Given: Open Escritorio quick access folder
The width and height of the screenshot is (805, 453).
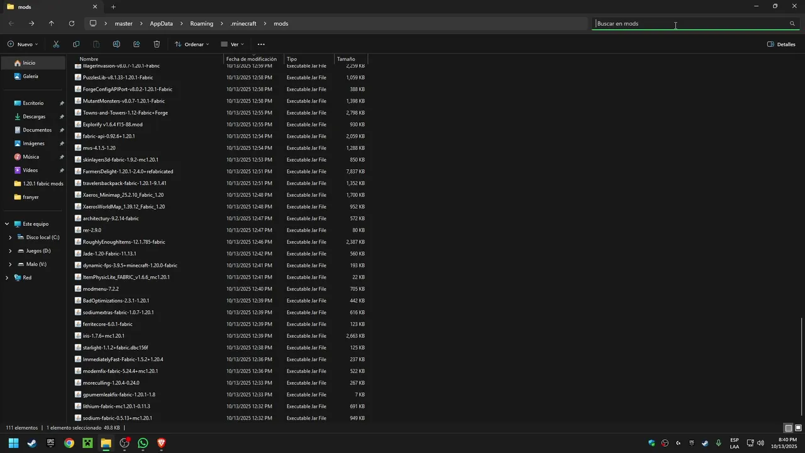Looking at the screenshot, I should click(33, 103).
